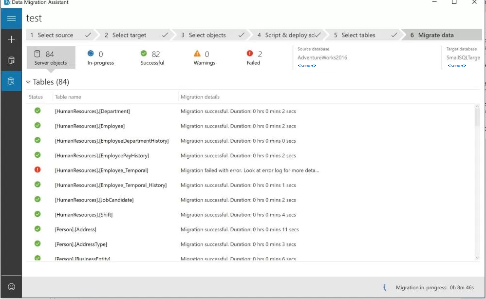Click the Status column header
This screenshot has height=299, width=486.
tap(36, 97)
